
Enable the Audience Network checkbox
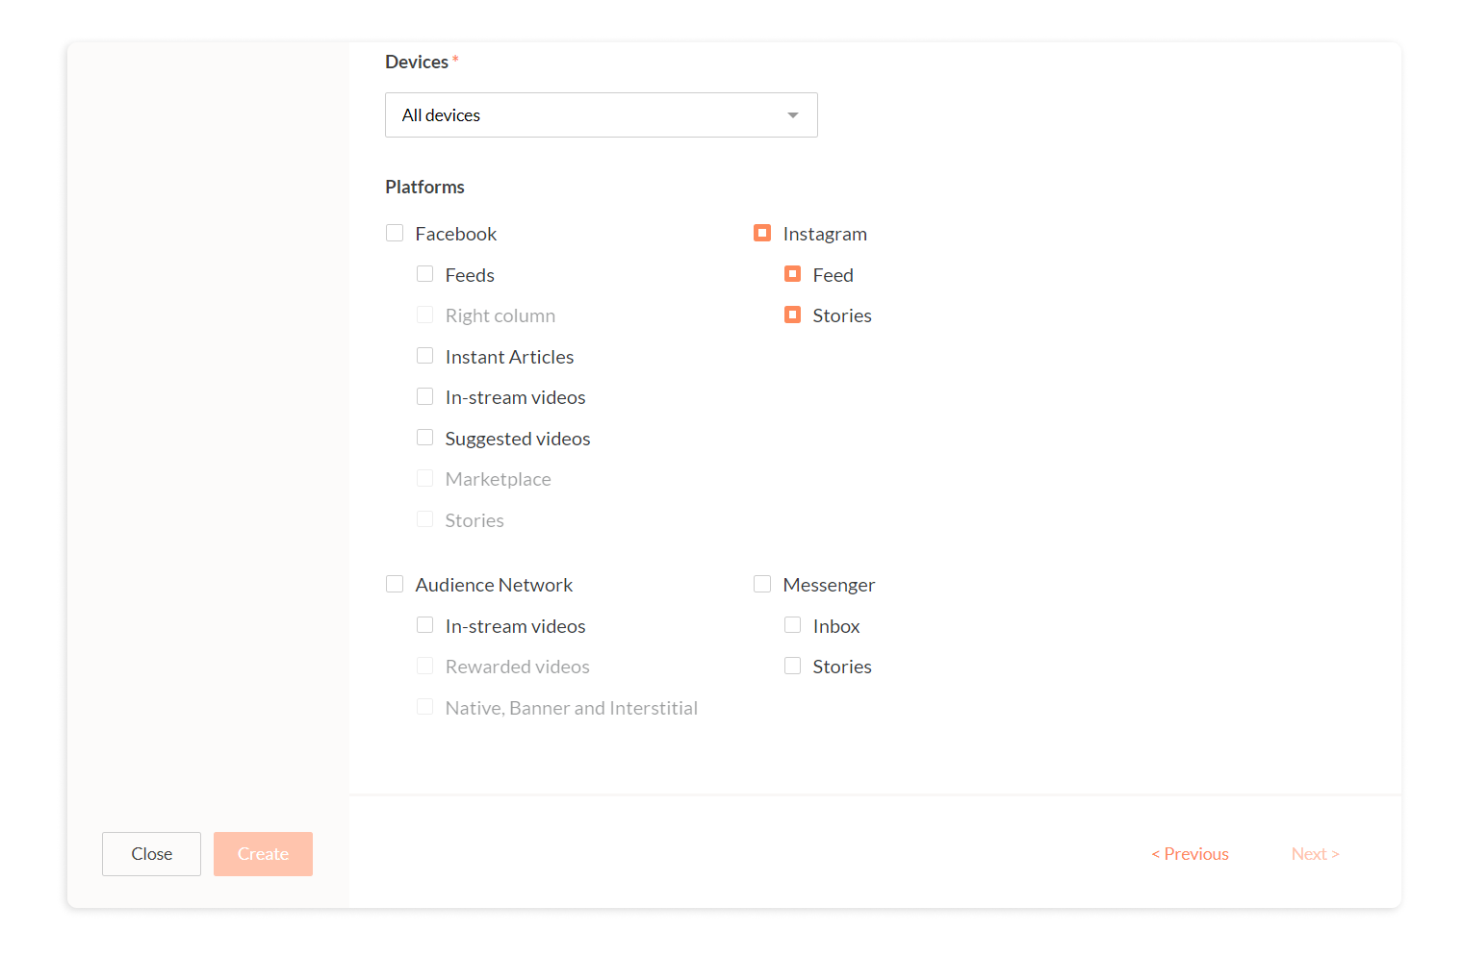[395, 584]
